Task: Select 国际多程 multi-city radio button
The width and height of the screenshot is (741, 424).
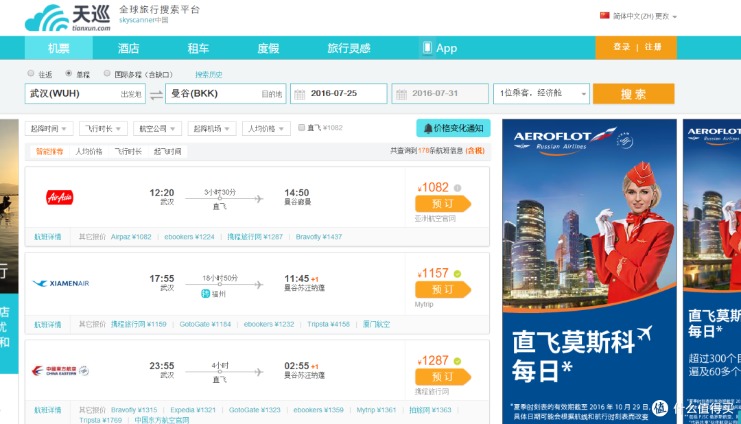Action: coord(107,73)
